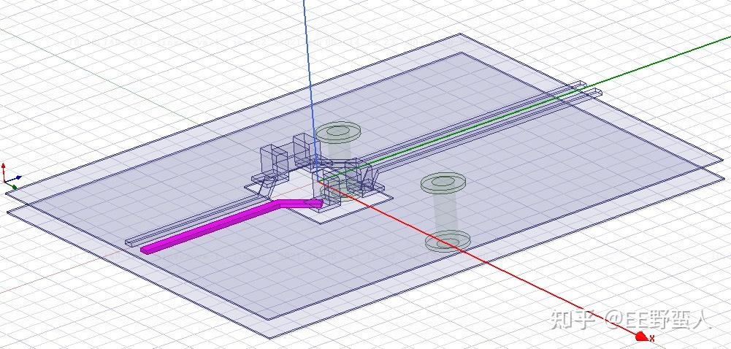Select the top pad of the right-hand via

click(x=443, y=183)
